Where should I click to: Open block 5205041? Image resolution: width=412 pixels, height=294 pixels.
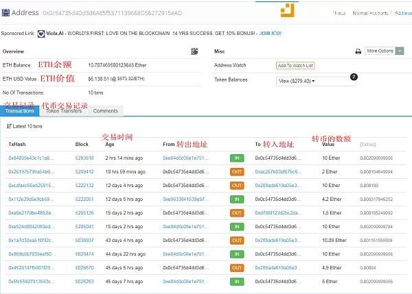tap(84, 227)
